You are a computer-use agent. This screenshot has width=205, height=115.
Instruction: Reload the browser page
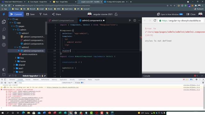(9, 6)
